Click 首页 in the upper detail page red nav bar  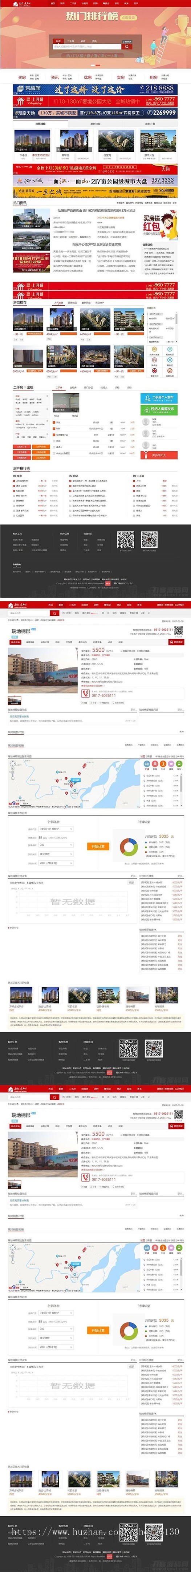pos(51,605)
